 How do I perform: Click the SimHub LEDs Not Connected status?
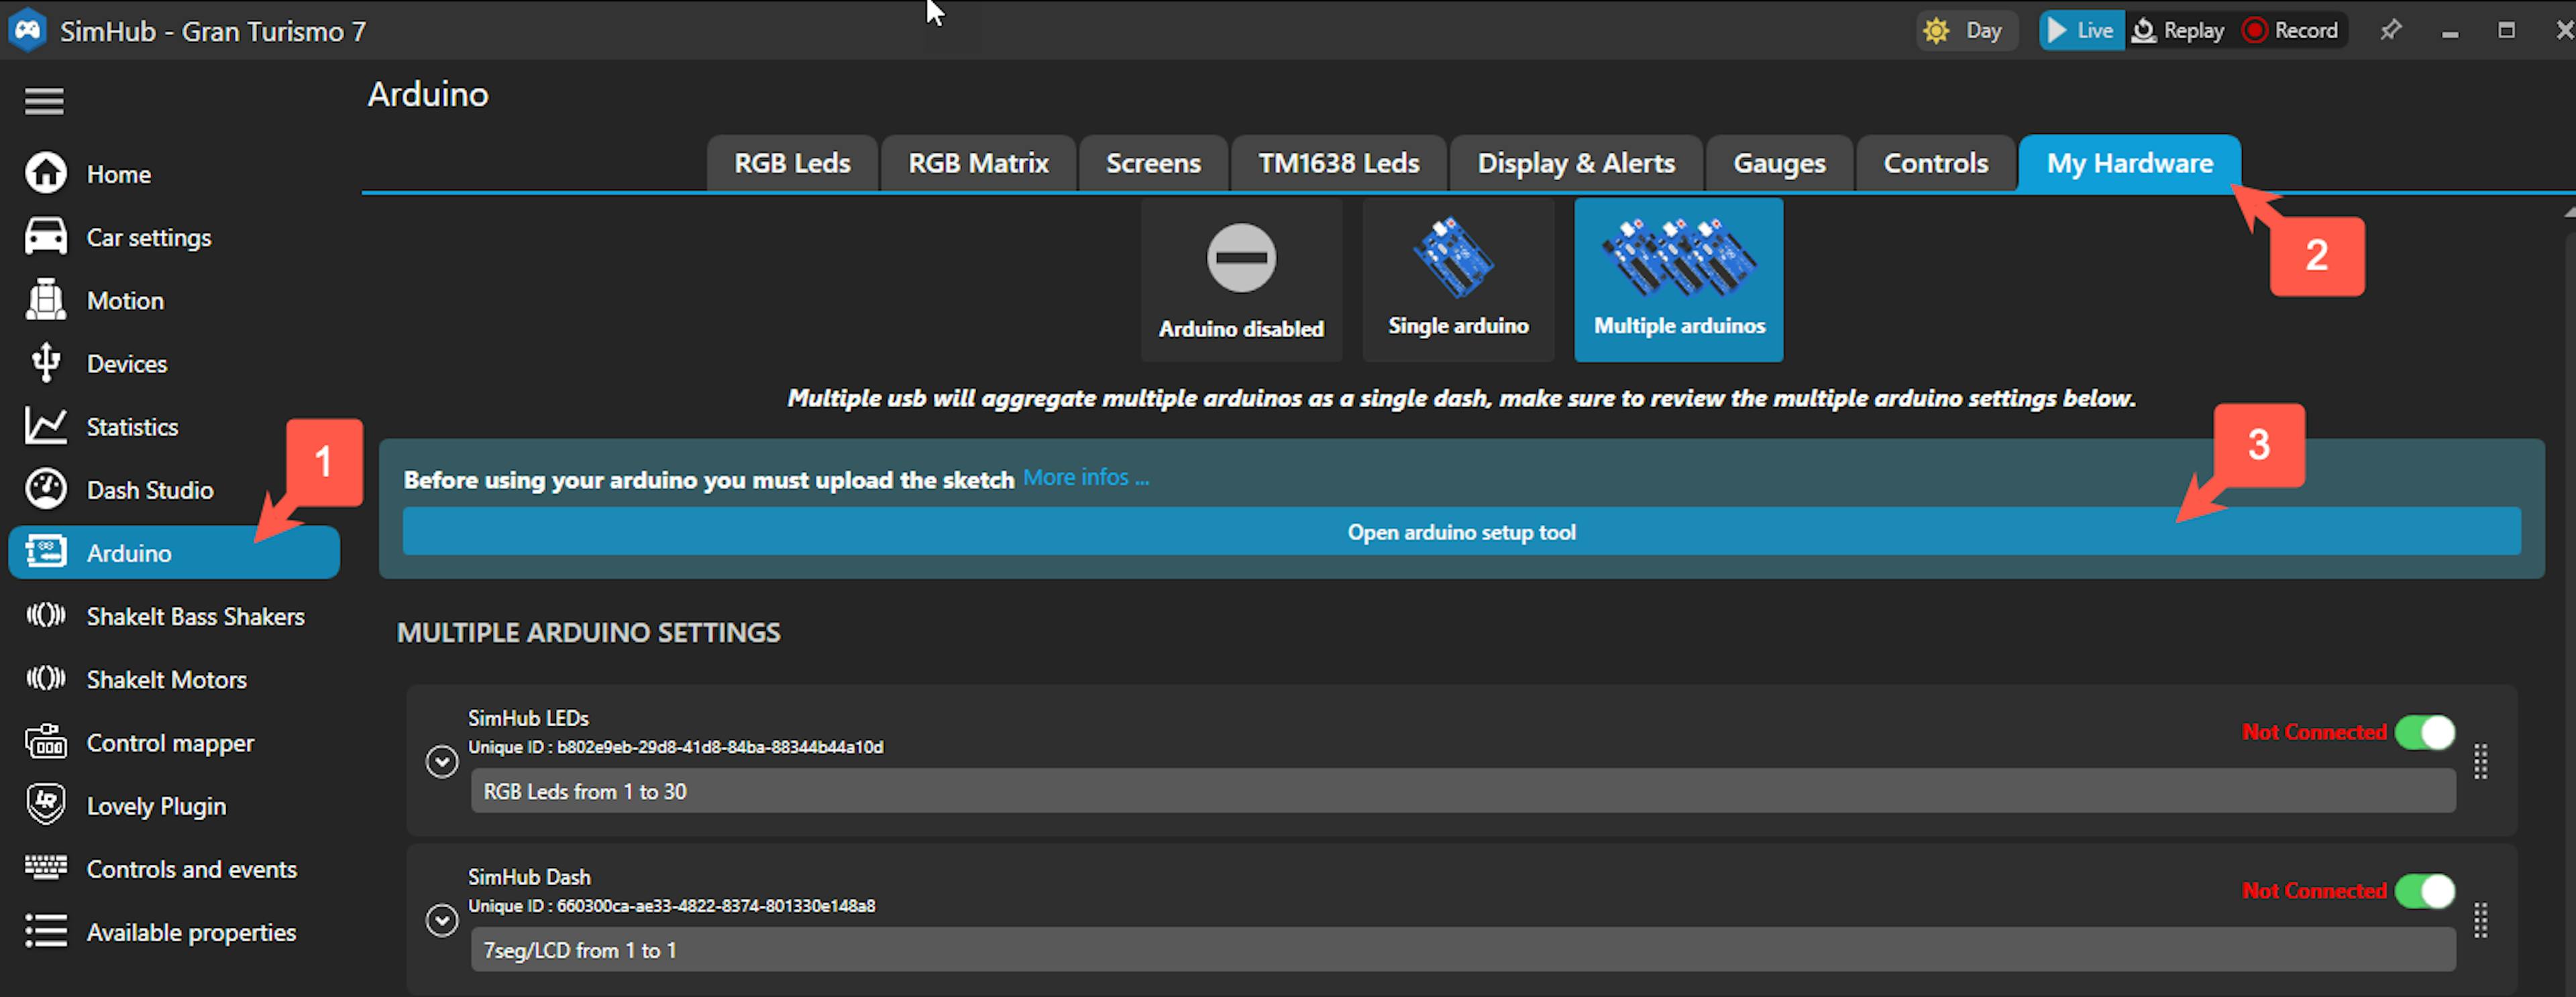(2314, 732)
